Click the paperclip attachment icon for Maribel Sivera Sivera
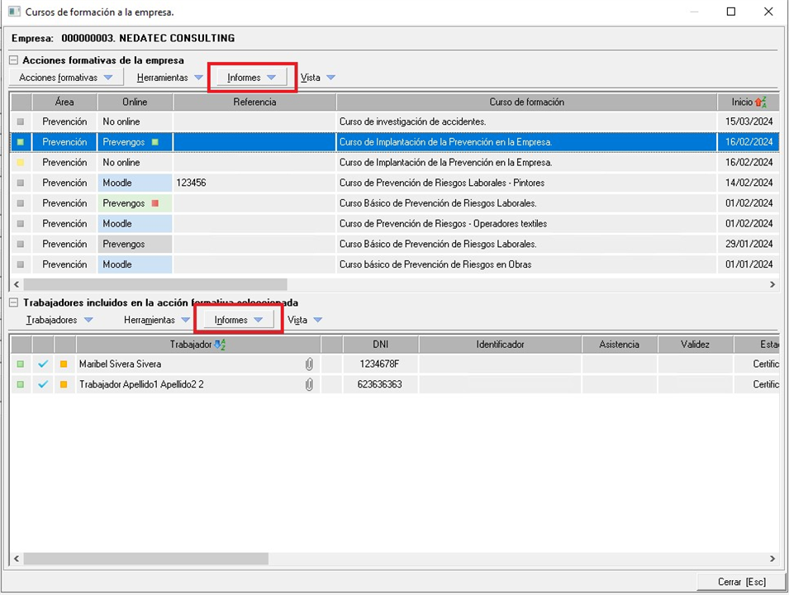 (x=309, y=364)
